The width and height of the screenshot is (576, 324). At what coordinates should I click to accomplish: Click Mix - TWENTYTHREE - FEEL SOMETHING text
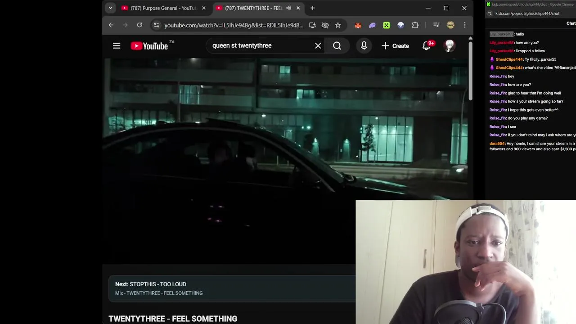click(x=159, y=293)
